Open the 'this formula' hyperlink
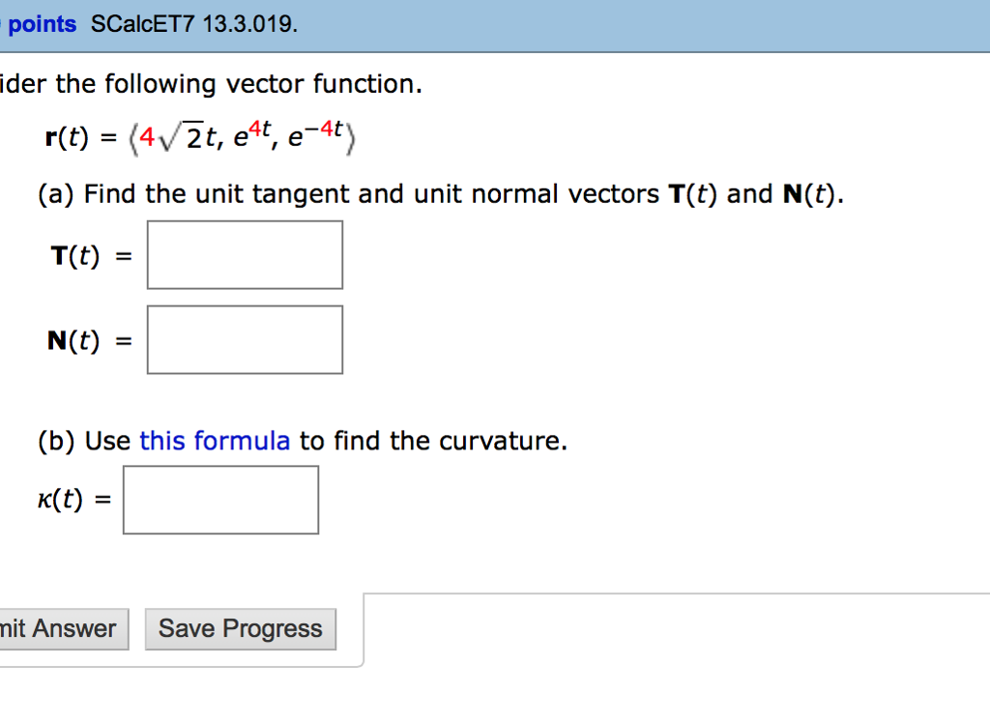The height and width of the screenshot is (722, 990). pos(215,441)
